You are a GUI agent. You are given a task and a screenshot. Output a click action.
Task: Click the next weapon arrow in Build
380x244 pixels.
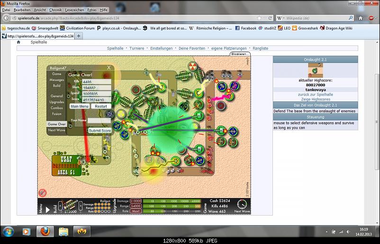pos(81,206)
